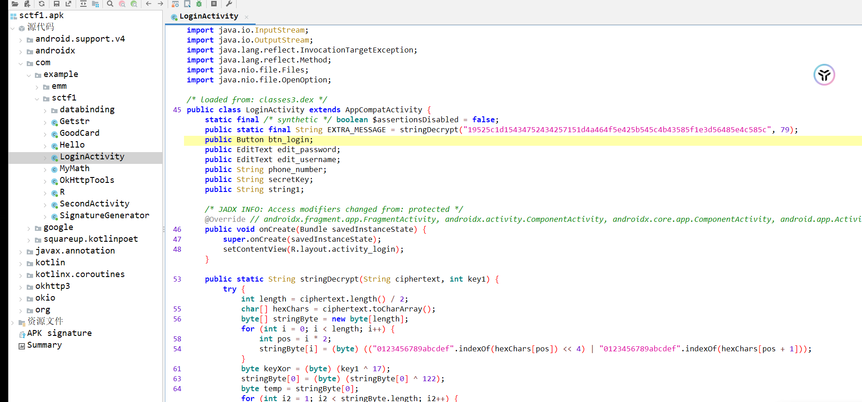Select the okio package
The height and width of the screenshot is (402, 862).
45,298
